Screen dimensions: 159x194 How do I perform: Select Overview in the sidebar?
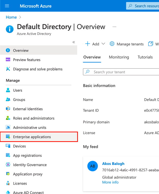39,50
